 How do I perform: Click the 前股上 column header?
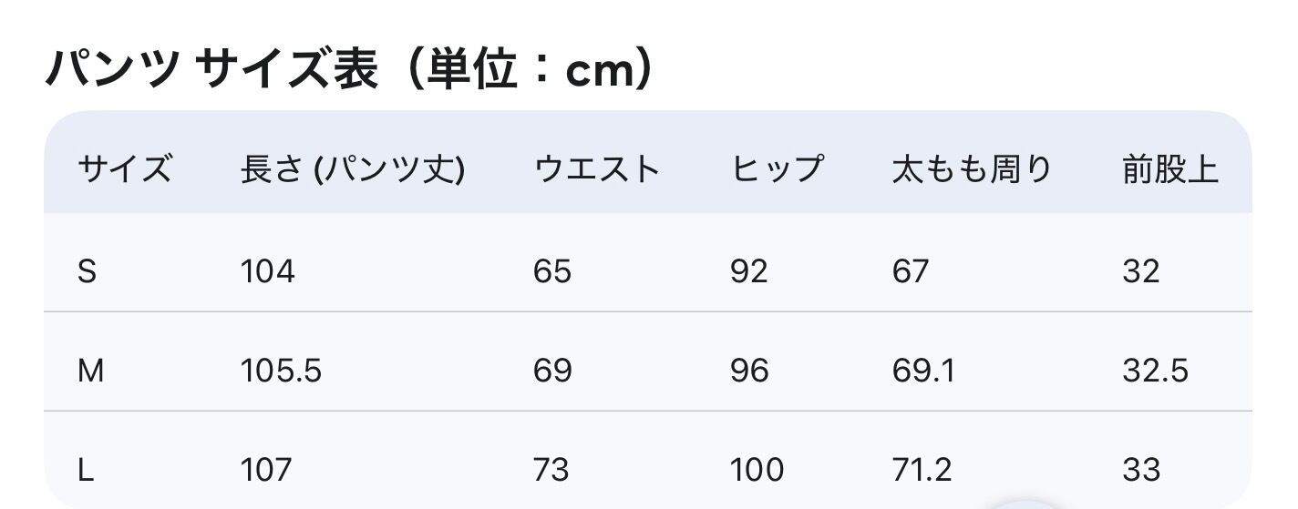[1170, 169]
